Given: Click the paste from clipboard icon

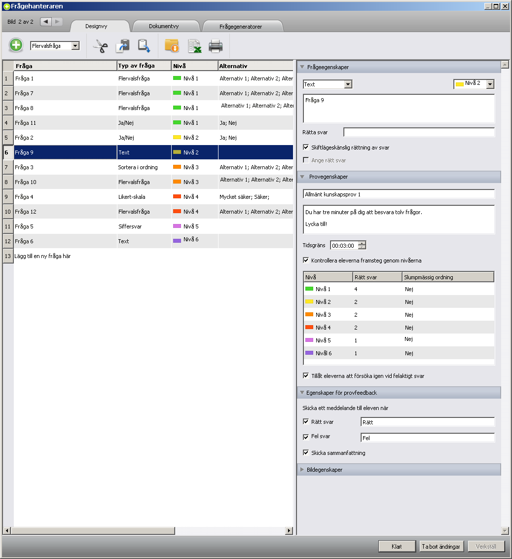Looking at the screenshot, I should [144, 46].
